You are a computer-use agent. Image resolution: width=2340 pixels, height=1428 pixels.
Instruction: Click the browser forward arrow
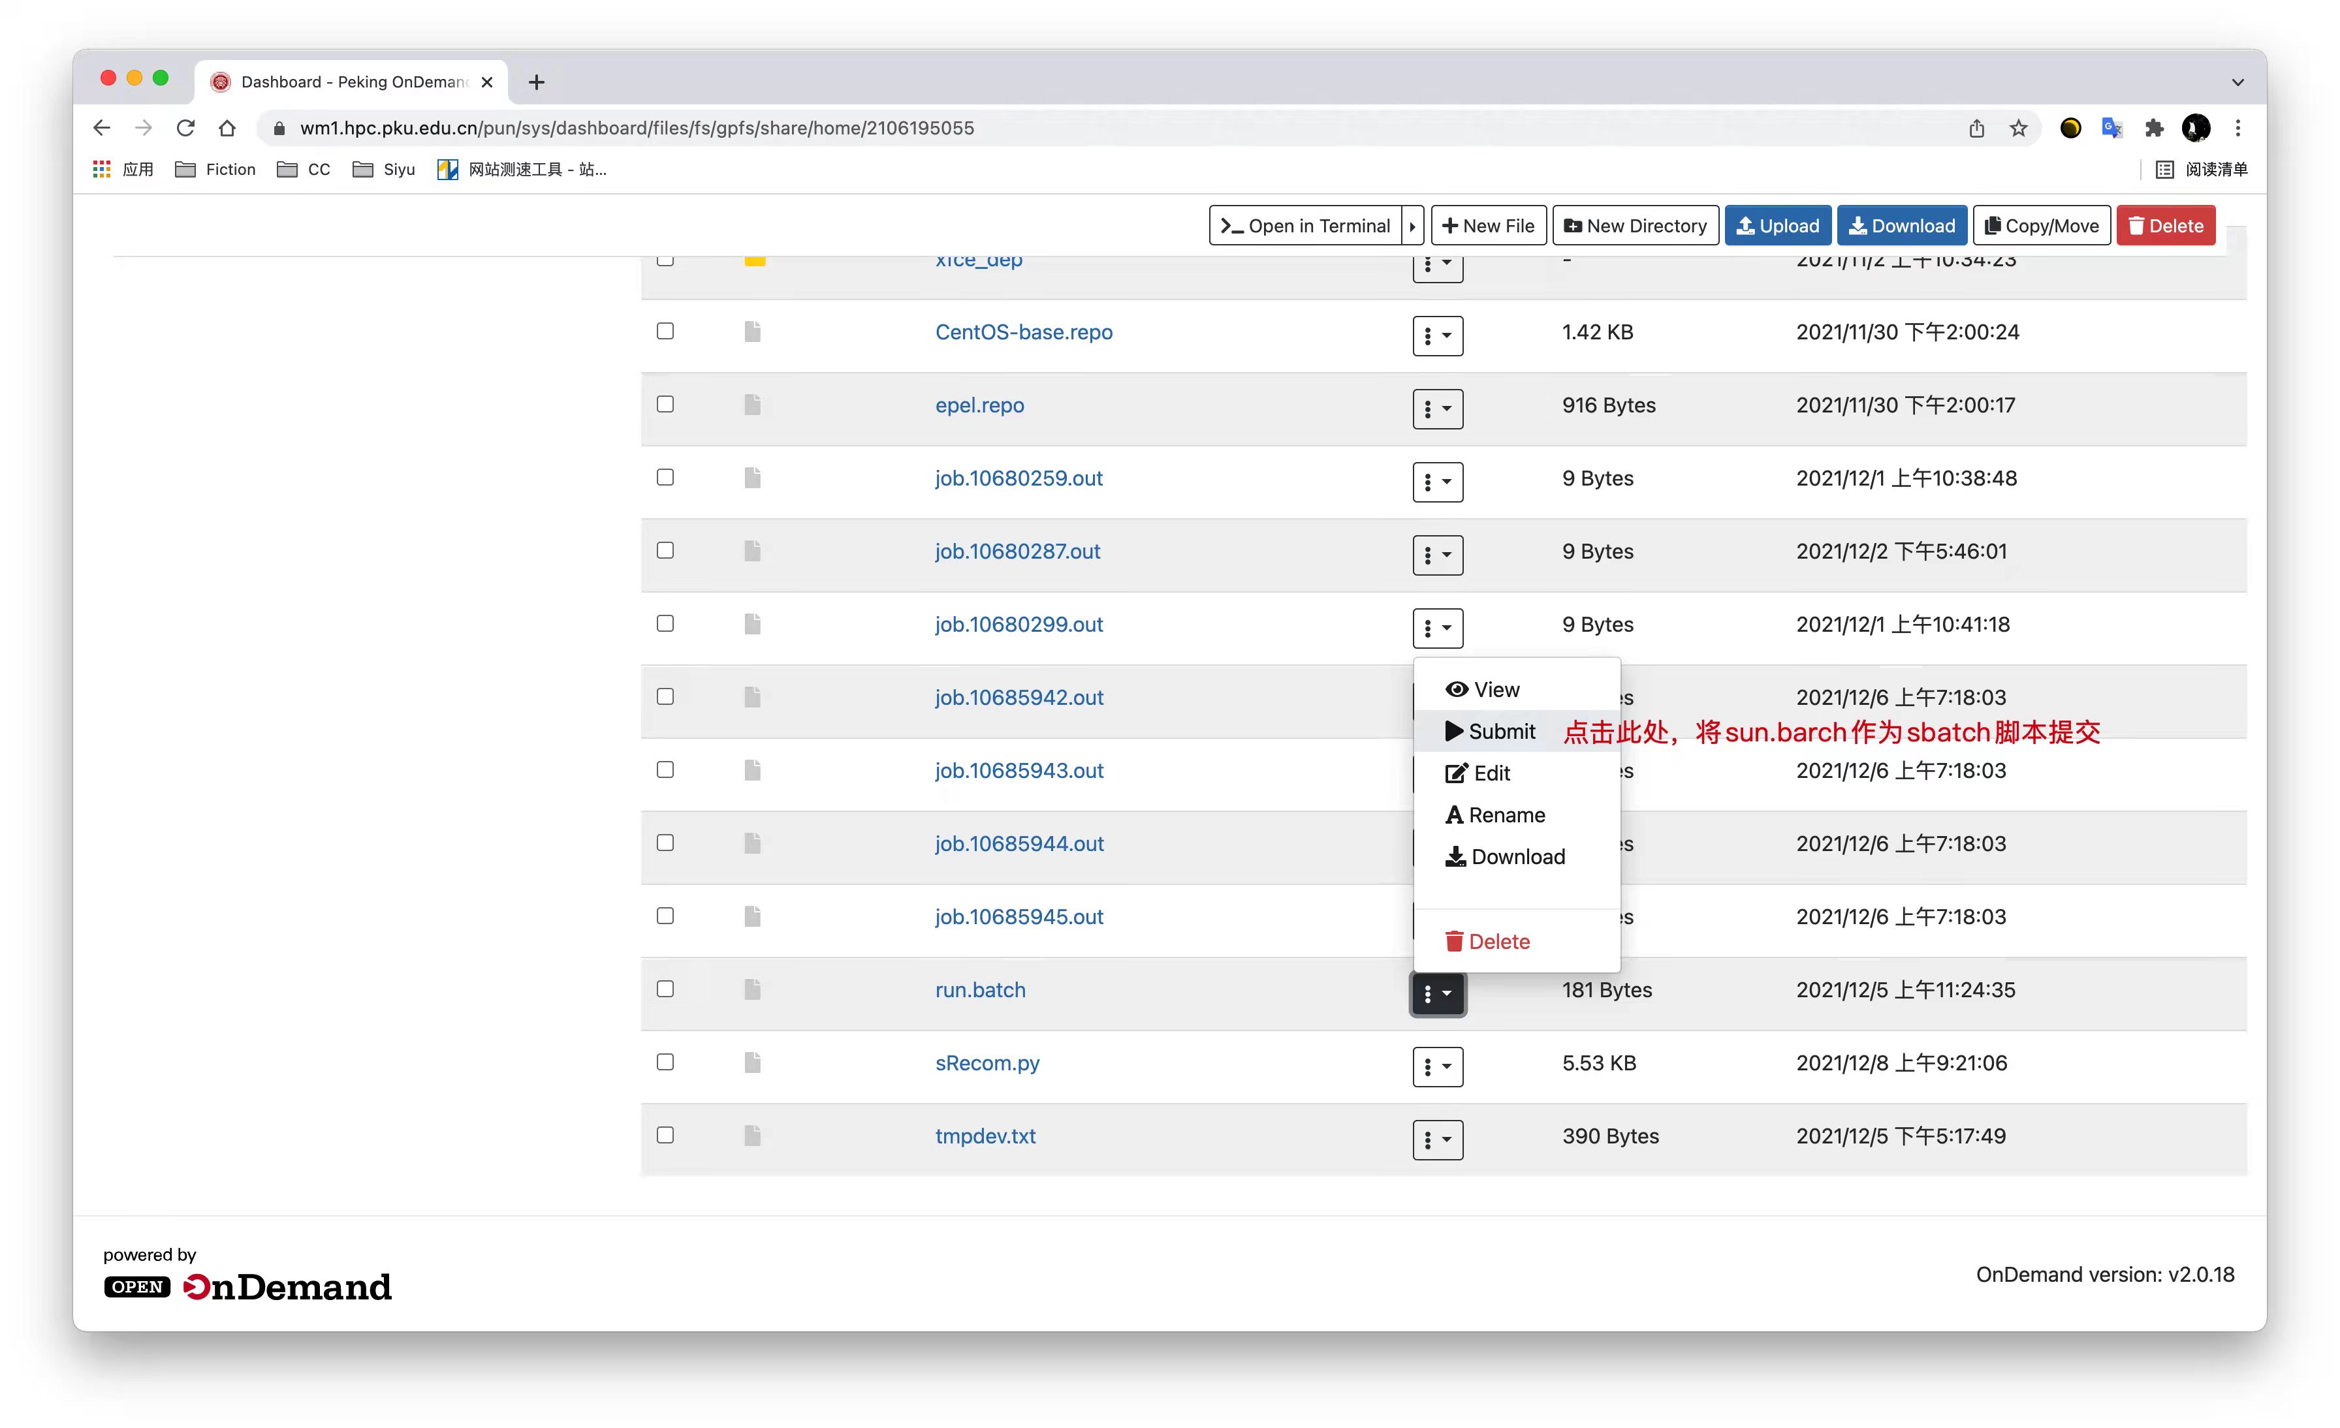[x=144, y=128]
